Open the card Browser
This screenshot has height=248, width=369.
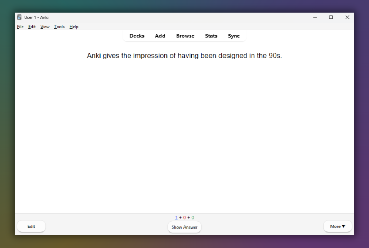[x=185, y=36]
